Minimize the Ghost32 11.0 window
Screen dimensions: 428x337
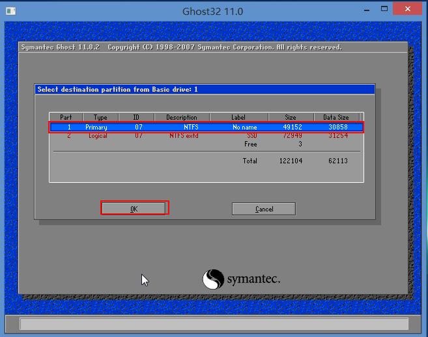pyautogui.click(x=367, y=10)
